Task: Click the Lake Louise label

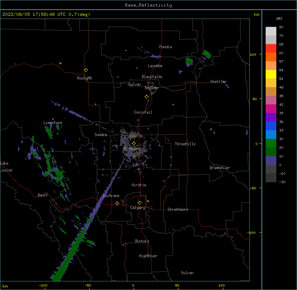Action: click(6, 167)
